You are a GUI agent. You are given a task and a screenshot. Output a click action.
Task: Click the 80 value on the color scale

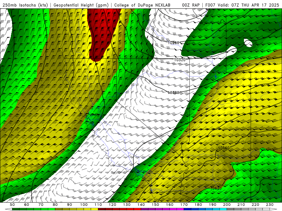coord(55,205)
